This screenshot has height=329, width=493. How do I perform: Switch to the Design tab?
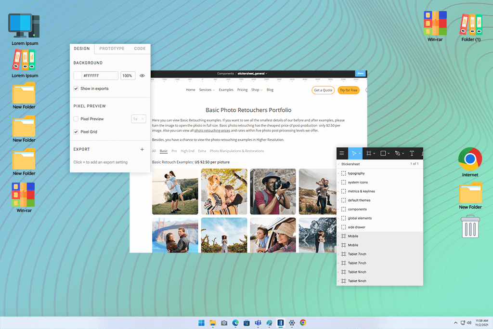(82, 49)
